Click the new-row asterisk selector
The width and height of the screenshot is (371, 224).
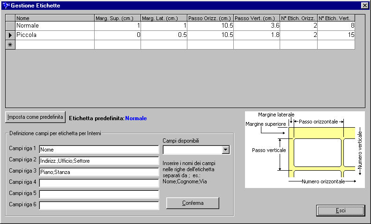[10, 44]
